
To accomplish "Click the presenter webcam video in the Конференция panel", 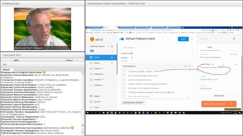I will 43,29.
